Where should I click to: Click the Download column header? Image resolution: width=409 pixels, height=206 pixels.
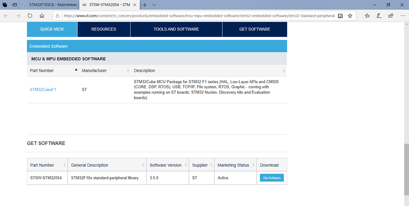272,165
